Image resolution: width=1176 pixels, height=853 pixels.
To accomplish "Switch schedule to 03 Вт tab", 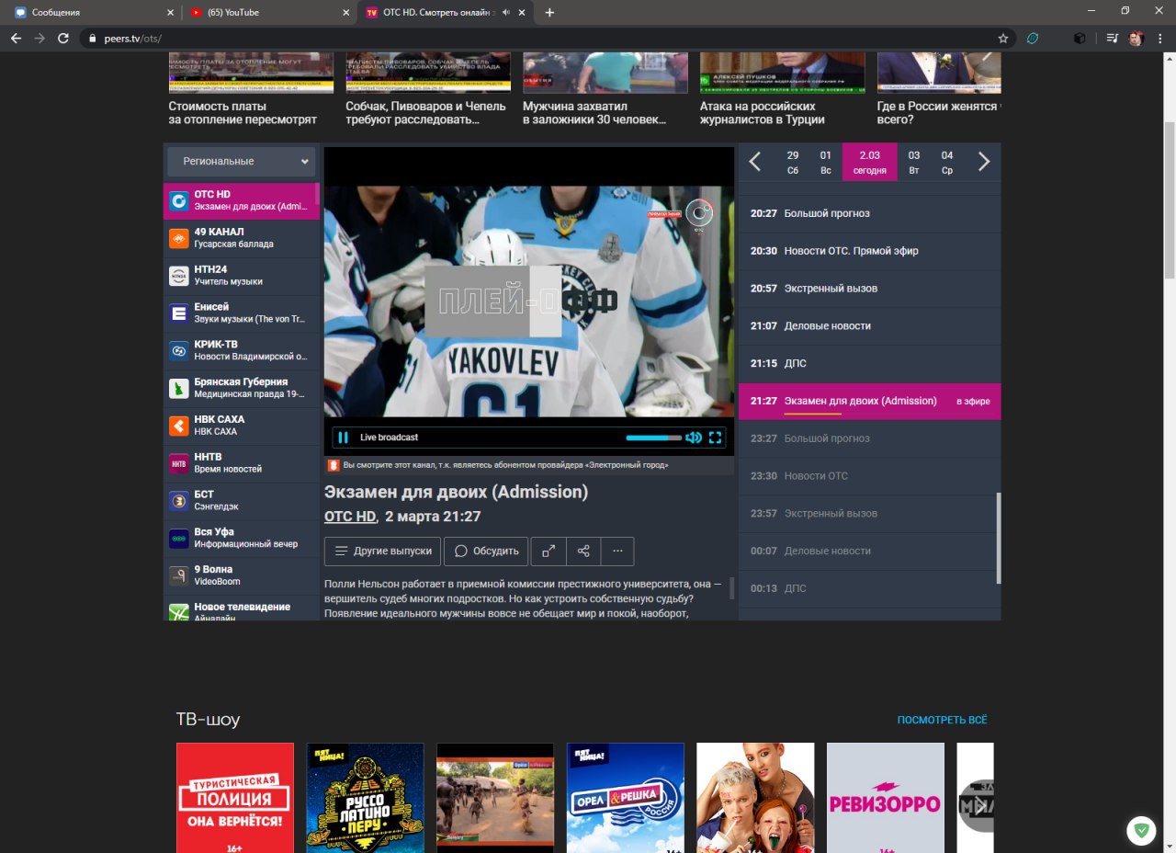I will (914, 162).
